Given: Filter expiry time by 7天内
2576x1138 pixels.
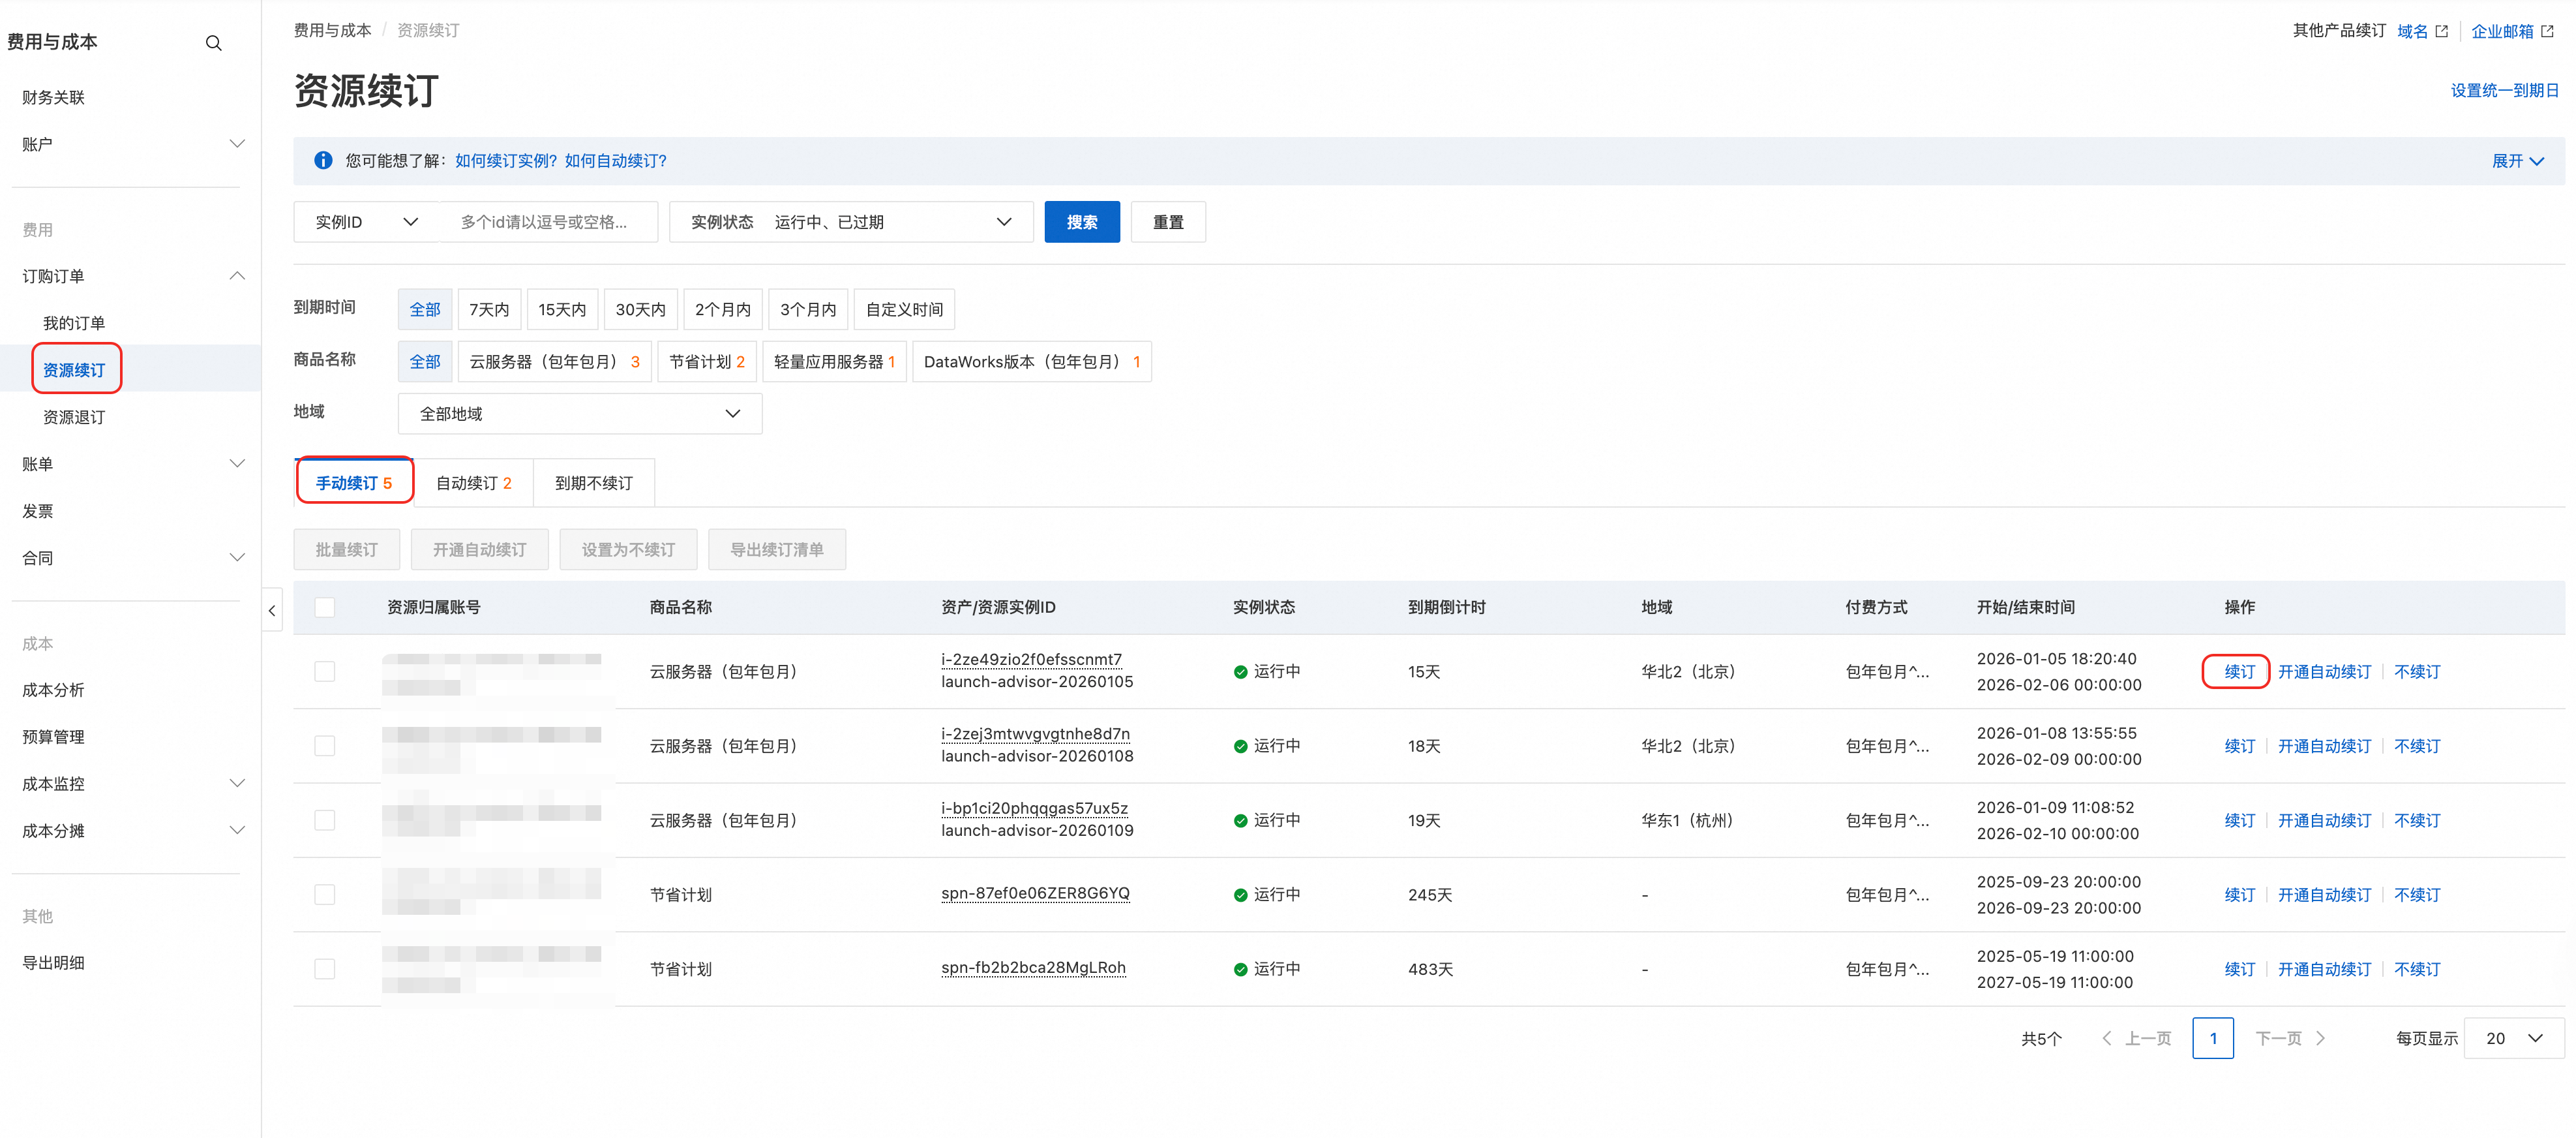Looking at the screenshot, I should point(489,309).
